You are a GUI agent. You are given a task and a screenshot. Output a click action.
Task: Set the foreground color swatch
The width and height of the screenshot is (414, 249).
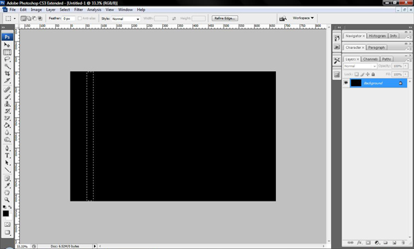(6, 213)
